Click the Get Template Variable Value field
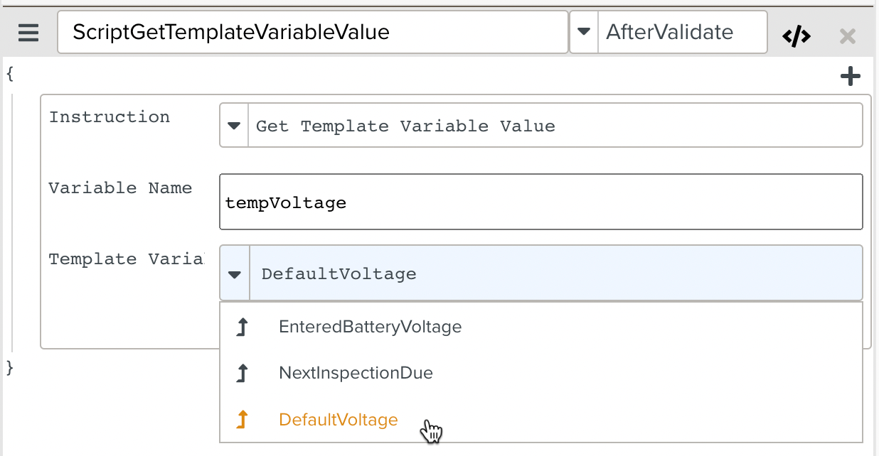This screenshot has height=456, width=879. tap(555, 126)
